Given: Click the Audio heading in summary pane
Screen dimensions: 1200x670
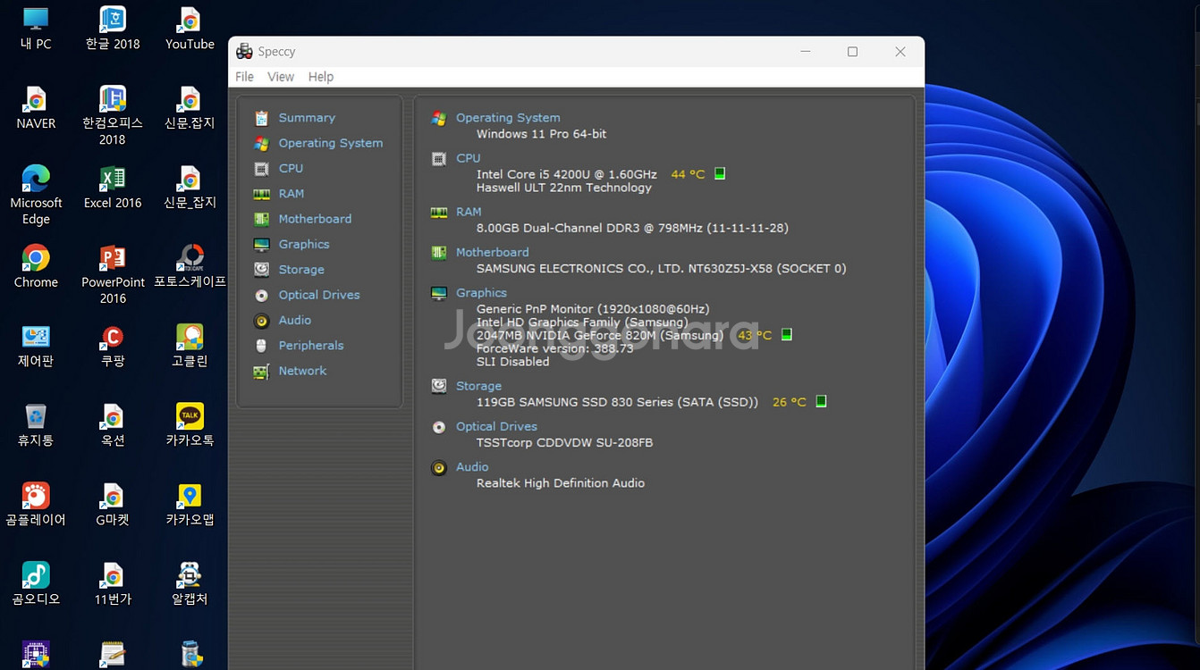Looking at the screenshot, I should [472, 467].
